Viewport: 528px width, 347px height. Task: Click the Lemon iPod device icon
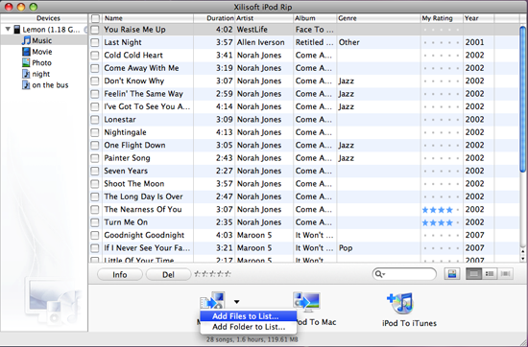pyautogui.click(x=17, y=30)
